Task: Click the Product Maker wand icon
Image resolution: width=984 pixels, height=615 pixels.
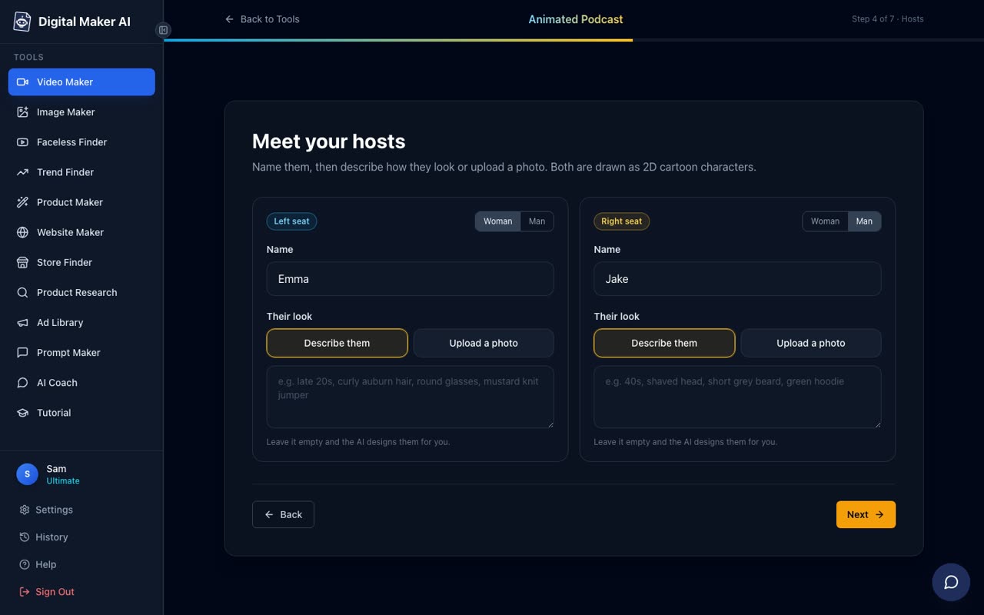Action: coord(22,202)
